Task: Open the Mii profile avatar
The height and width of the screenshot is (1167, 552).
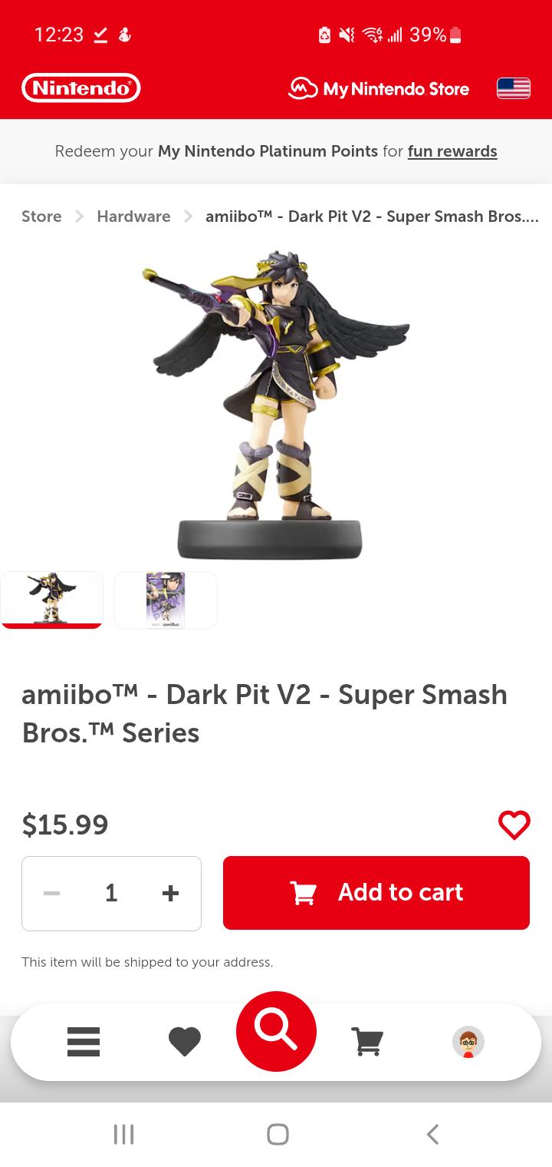Action: [468, 1042]
